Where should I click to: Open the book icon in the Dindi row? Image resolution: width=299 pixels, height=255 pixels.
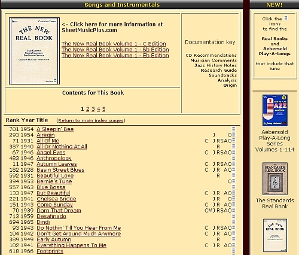[234, 222]
